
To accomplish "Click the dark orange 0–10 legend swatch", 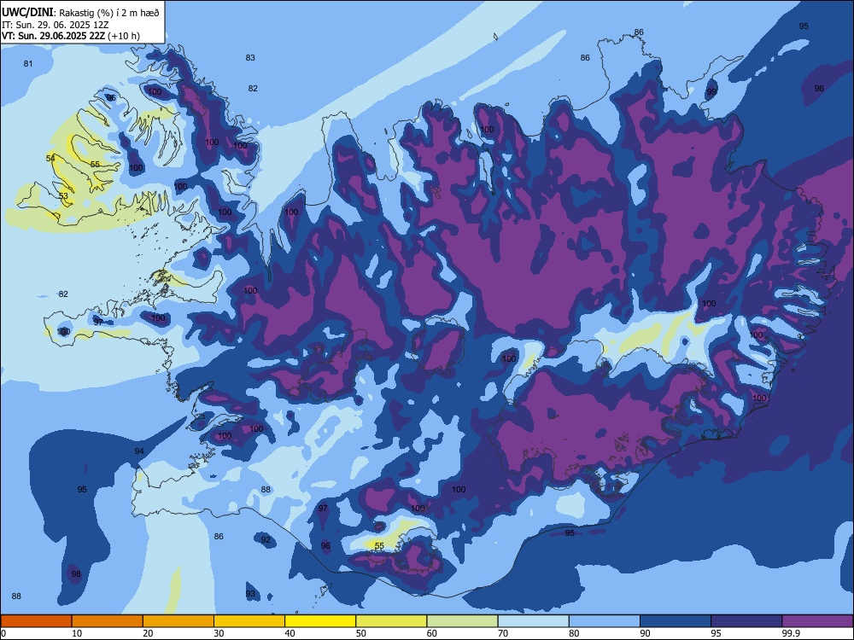I will 36,621.
